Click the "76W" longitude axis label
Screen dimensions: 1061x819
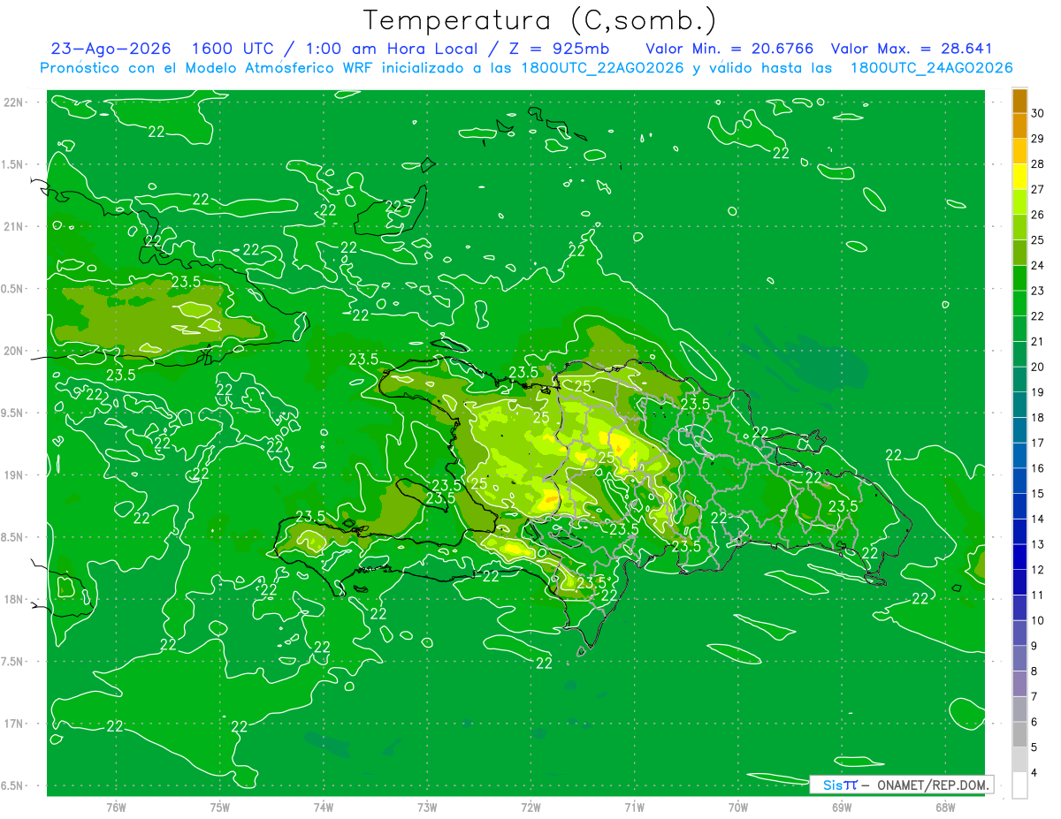116,808
